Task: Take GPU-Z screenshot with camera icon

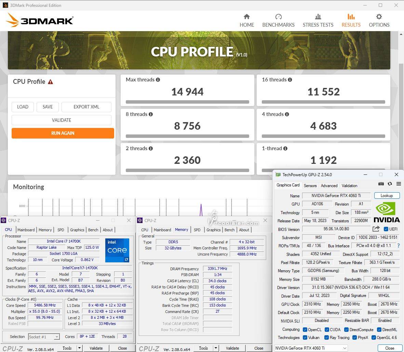Action: (381, 184)
